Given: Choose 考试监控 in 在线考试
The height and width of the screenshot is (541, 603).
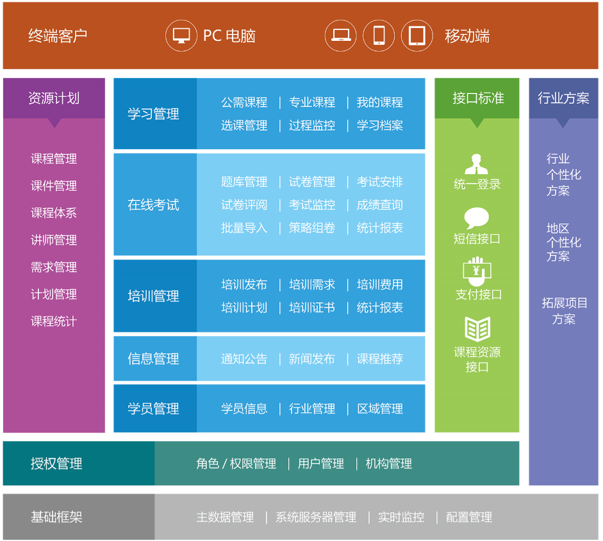Looking at the screenshot, I should [312, 205].
